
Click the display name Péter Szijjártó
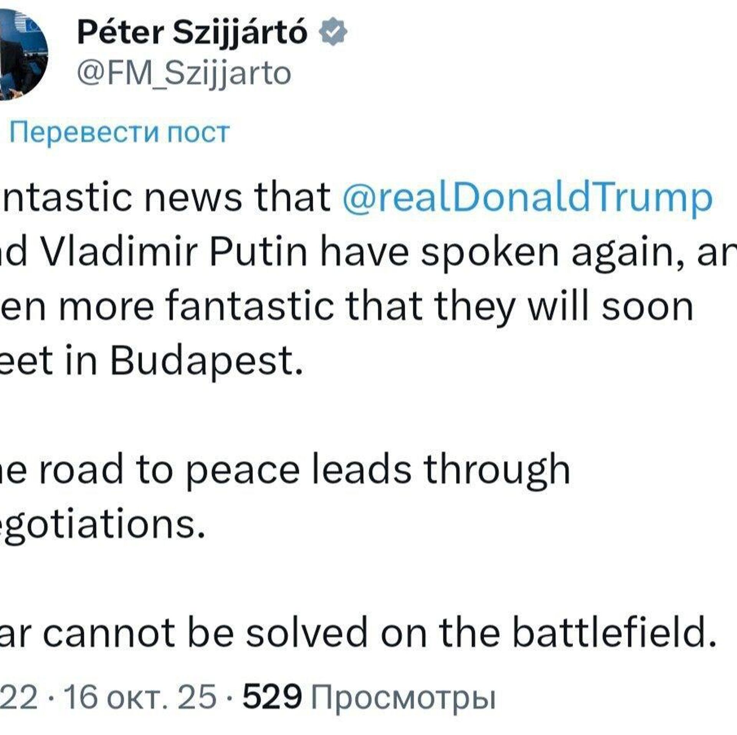pos(192,33)
